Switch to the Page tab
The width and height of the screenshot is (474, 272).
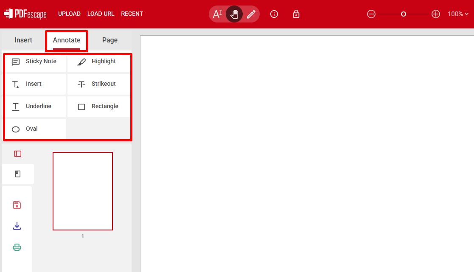[x=109, y=40]
